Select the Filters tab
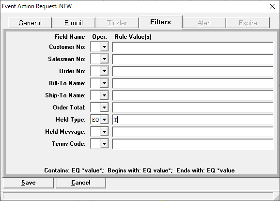The height and width of the screenshot is (201, 280). (x=160, y=22)
